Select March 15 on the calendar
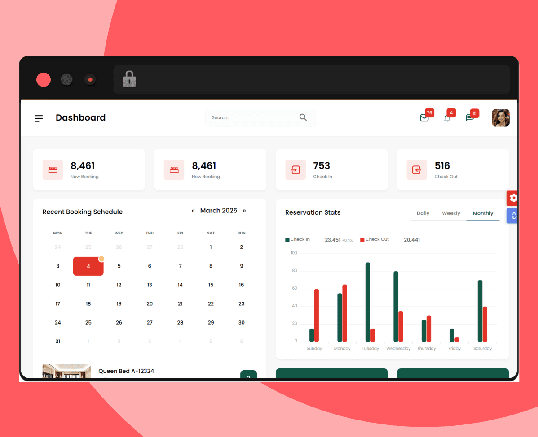The image size is (538, 437). point(211,285)
